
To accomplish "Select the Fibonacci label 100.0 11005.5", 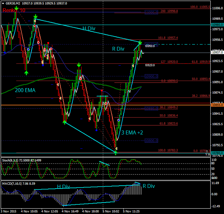I will tap(200, 7).
